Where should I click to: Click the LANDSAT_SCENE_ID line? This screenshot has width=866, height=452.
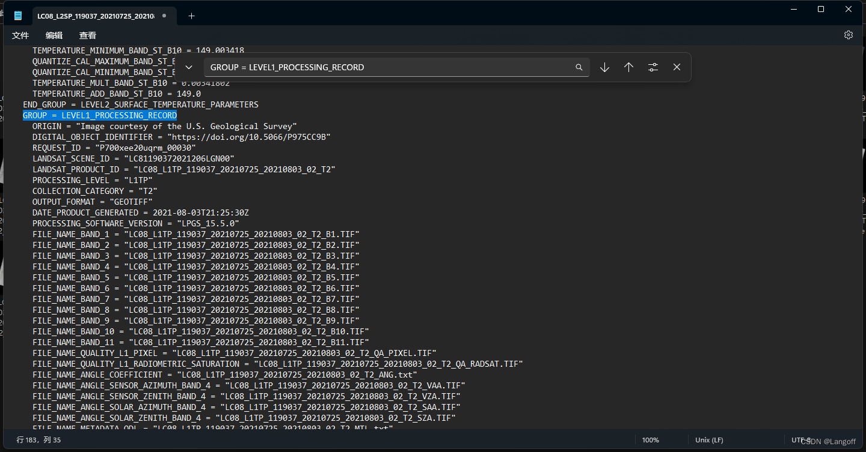(134, 158)
